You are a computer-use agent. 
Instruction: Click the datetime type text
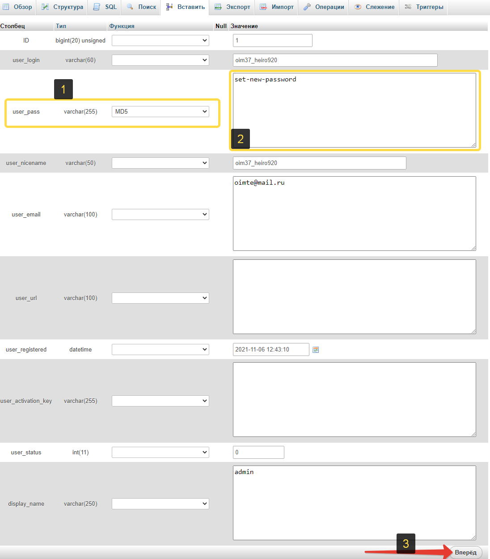(x=80, y=349)
